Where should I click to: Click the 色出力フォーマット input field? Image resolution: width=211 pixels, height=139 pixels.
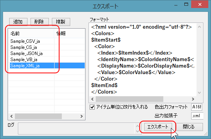(x=197, y=107)
